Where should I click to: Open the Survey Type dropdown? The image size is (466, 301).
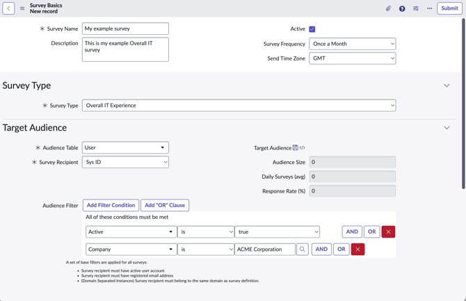tap(239, 106)
